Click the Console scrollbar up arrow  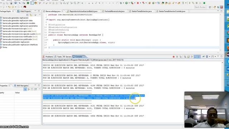(x=222, y=63)
